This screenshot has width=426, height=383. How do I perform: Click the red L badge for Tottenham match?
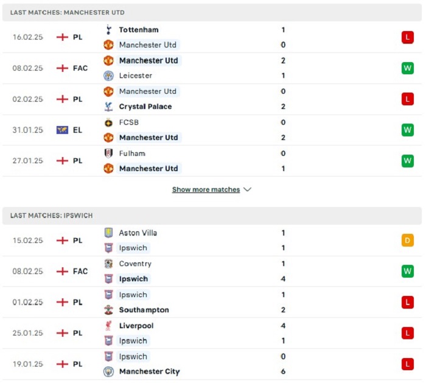(x=408, y=37)
